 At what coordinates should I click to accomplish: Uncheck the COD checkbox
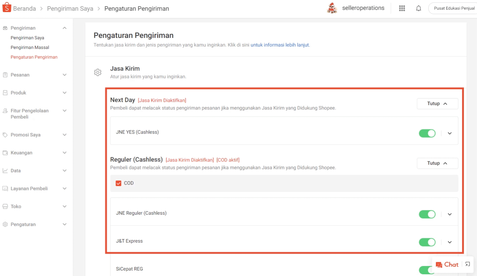(118, 183)
